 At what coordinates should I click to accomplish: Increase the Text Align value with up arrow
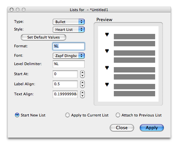point(82,93)
